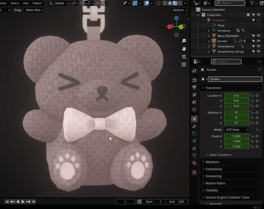
Task: Lock the Scale Z value
Action: coord(252,147)
